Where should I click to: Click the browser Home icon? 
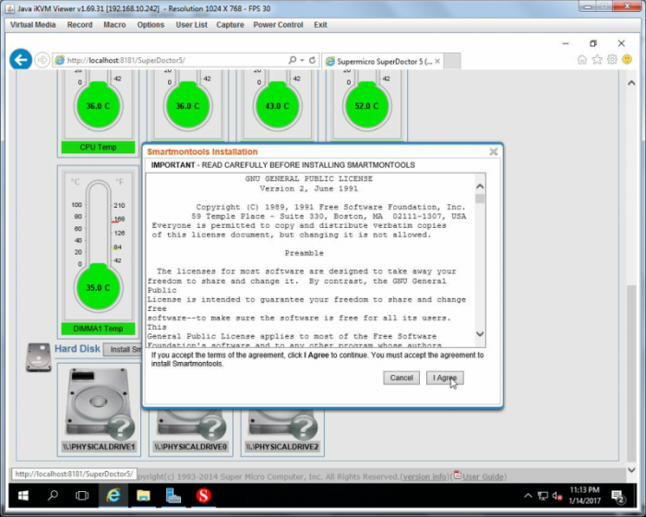pos(581,60)
